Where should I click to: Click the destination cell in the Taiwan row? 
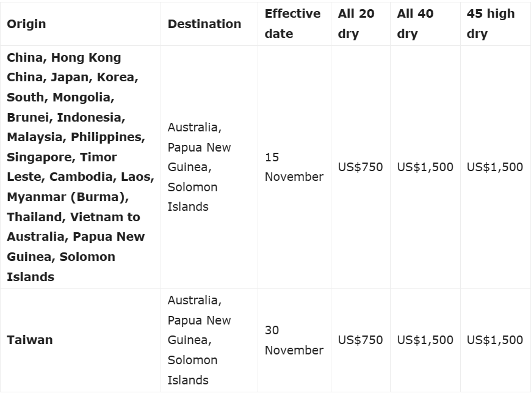(x=199, y=340)
